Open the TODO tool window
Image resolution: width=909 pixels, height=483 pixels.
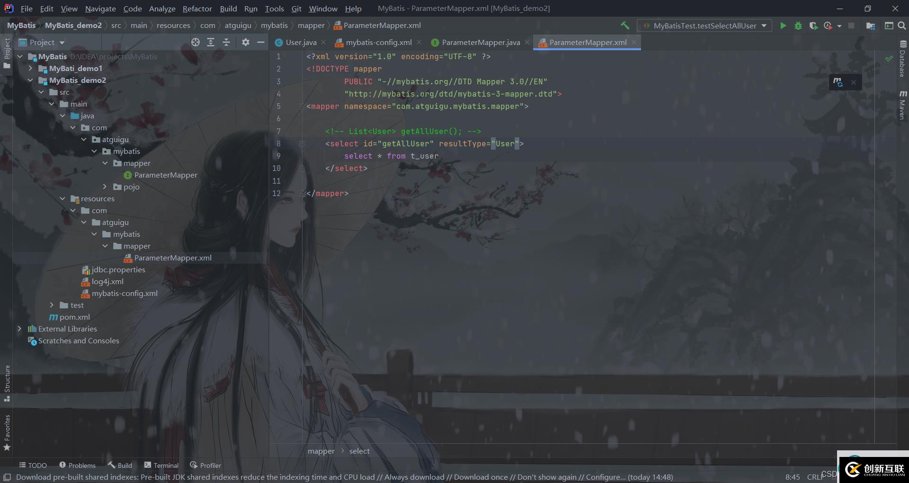(33, 465)
